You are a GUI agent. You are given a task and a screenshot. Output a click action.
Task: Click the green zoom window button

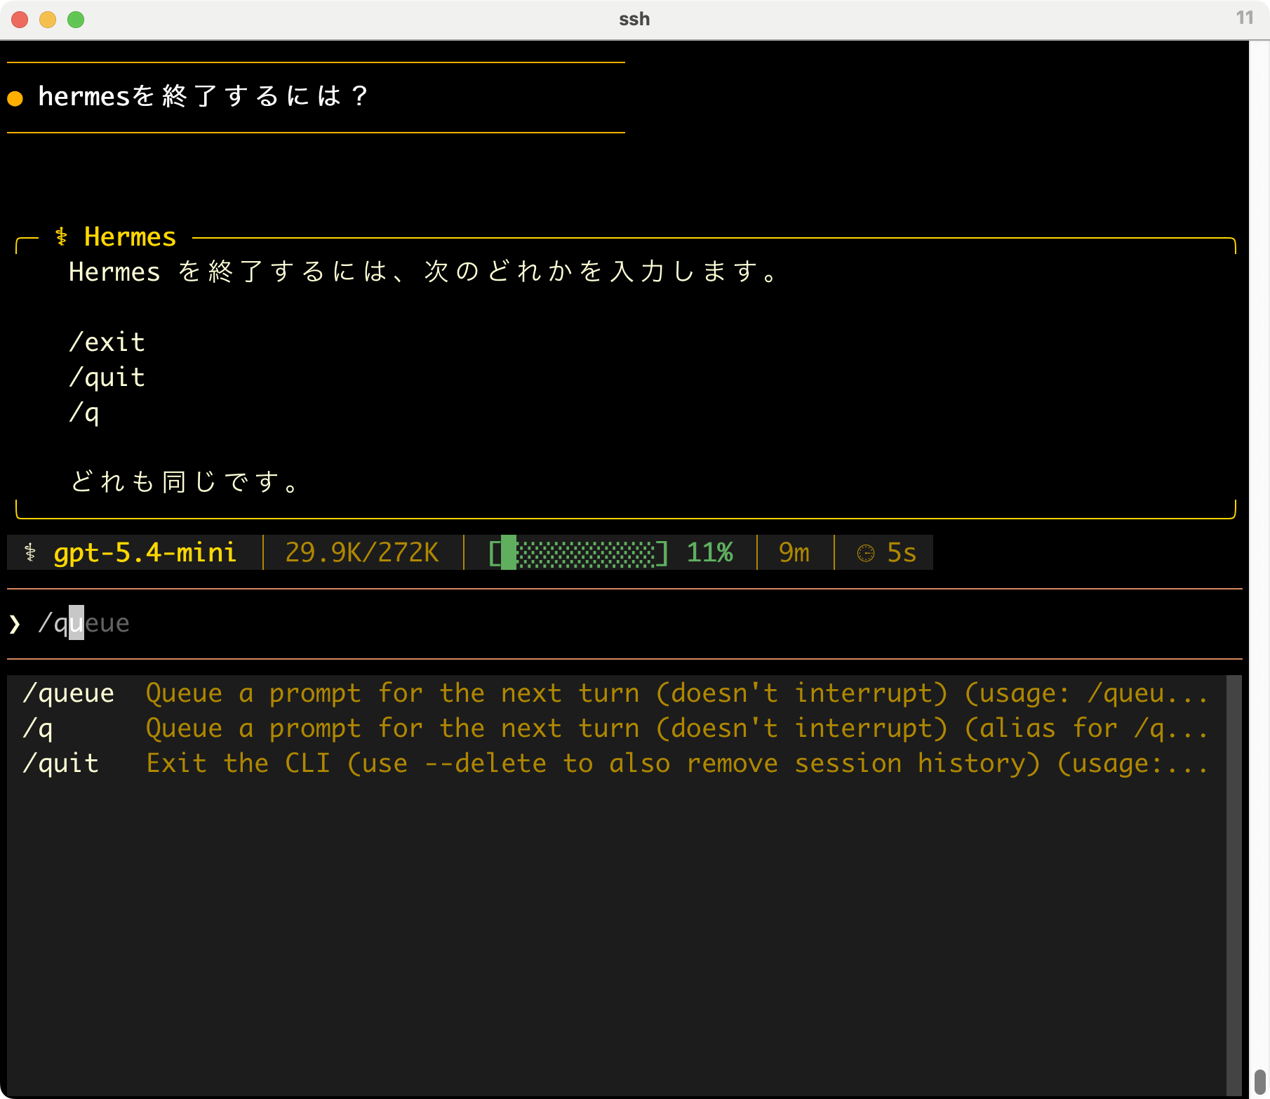[x=76, y=19]
